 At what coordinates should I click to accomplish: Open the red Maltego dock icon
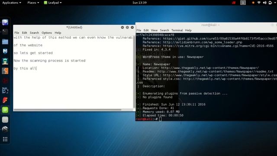click(5, 81)
